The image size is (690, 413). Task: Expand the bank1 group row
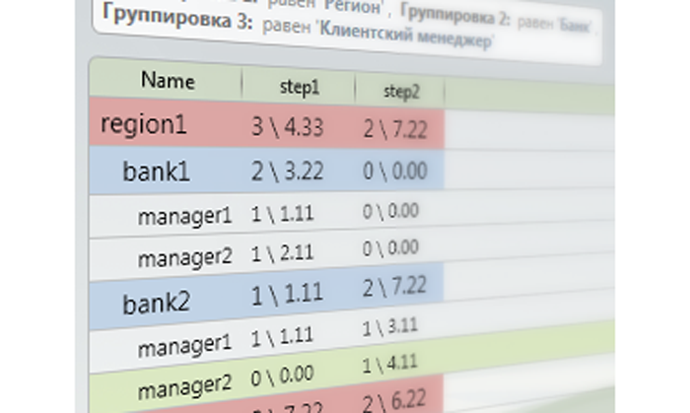156,172
